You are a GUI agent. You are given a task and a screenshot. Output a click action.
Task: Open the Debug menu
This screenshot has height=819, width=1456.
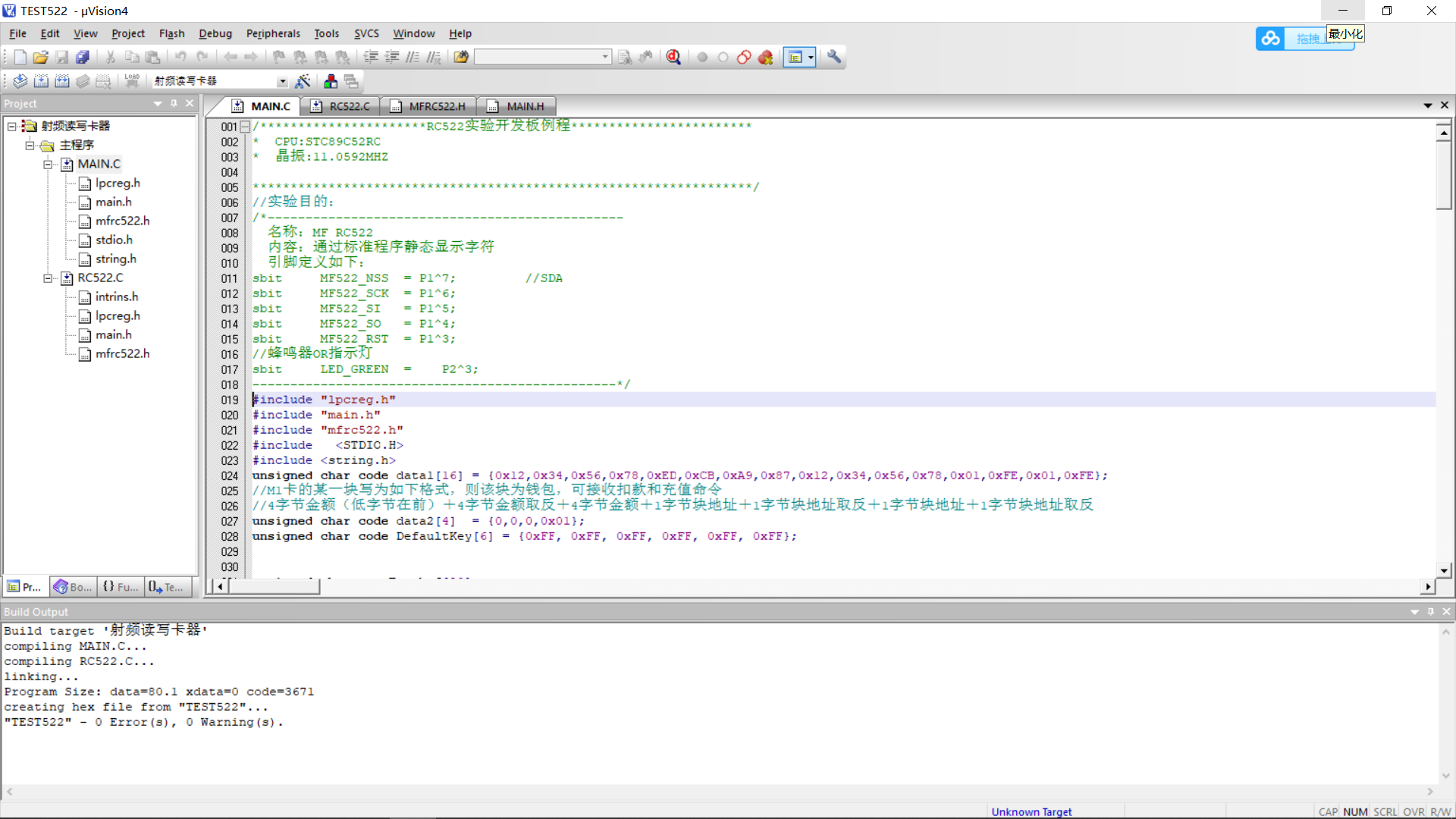click(x=215, y=33)
